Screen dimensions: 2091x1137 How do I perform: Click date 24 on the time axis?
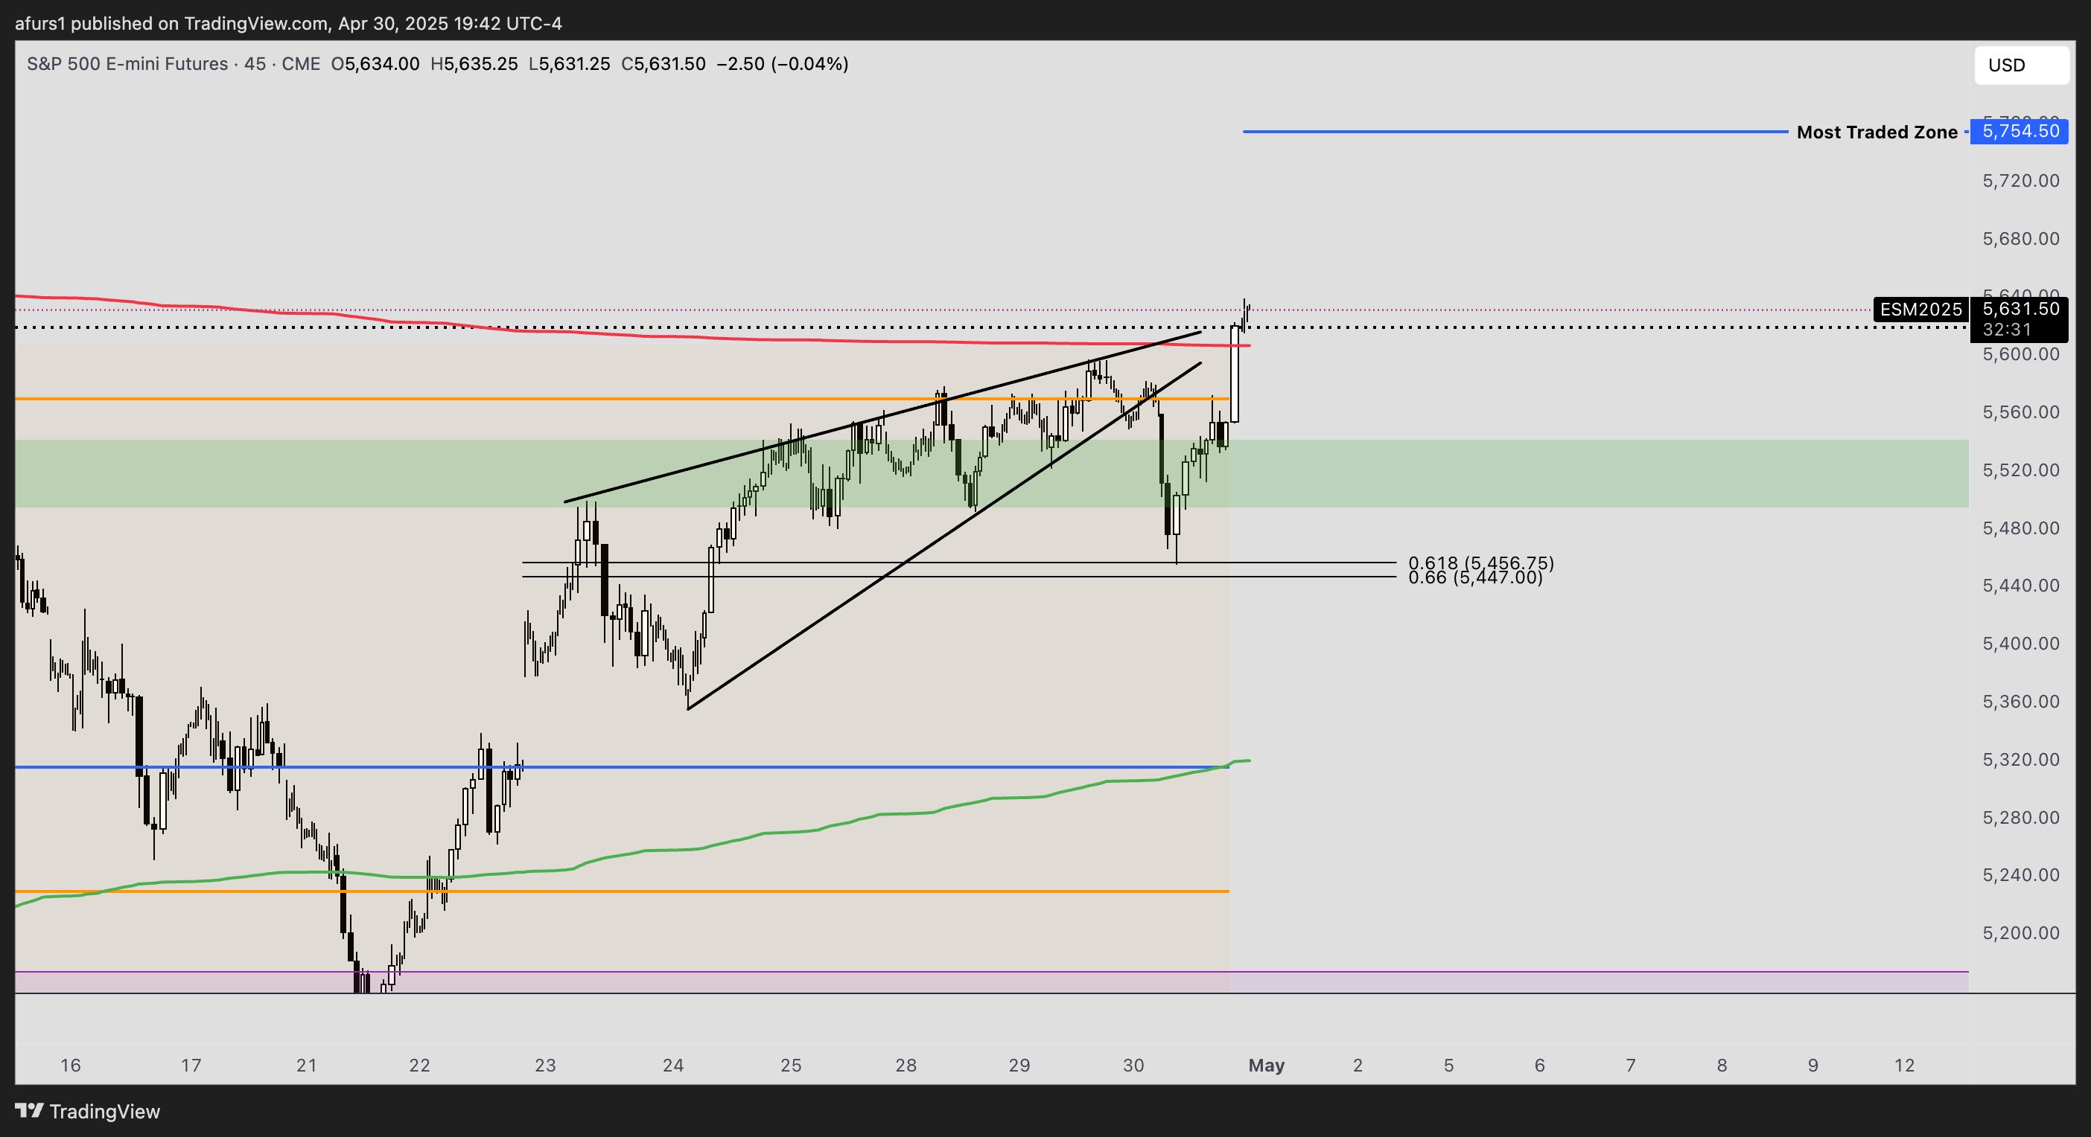coord(673,1066)
